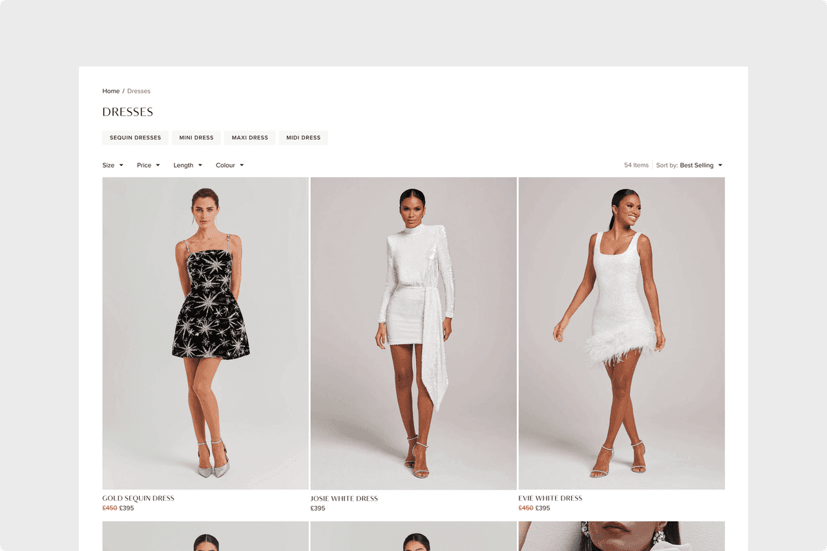Viewport: 827px width, 551px height.
Task: Open the Size filter dropdown
Action: click(112, 165)
